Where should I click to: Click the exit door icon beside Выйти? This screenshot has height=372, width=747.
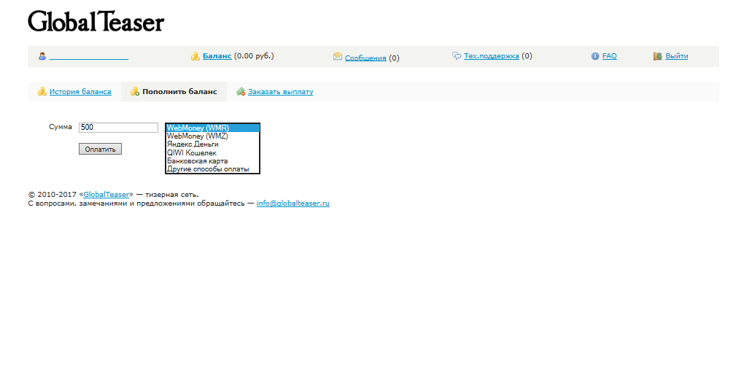click(x=657, y=56)
